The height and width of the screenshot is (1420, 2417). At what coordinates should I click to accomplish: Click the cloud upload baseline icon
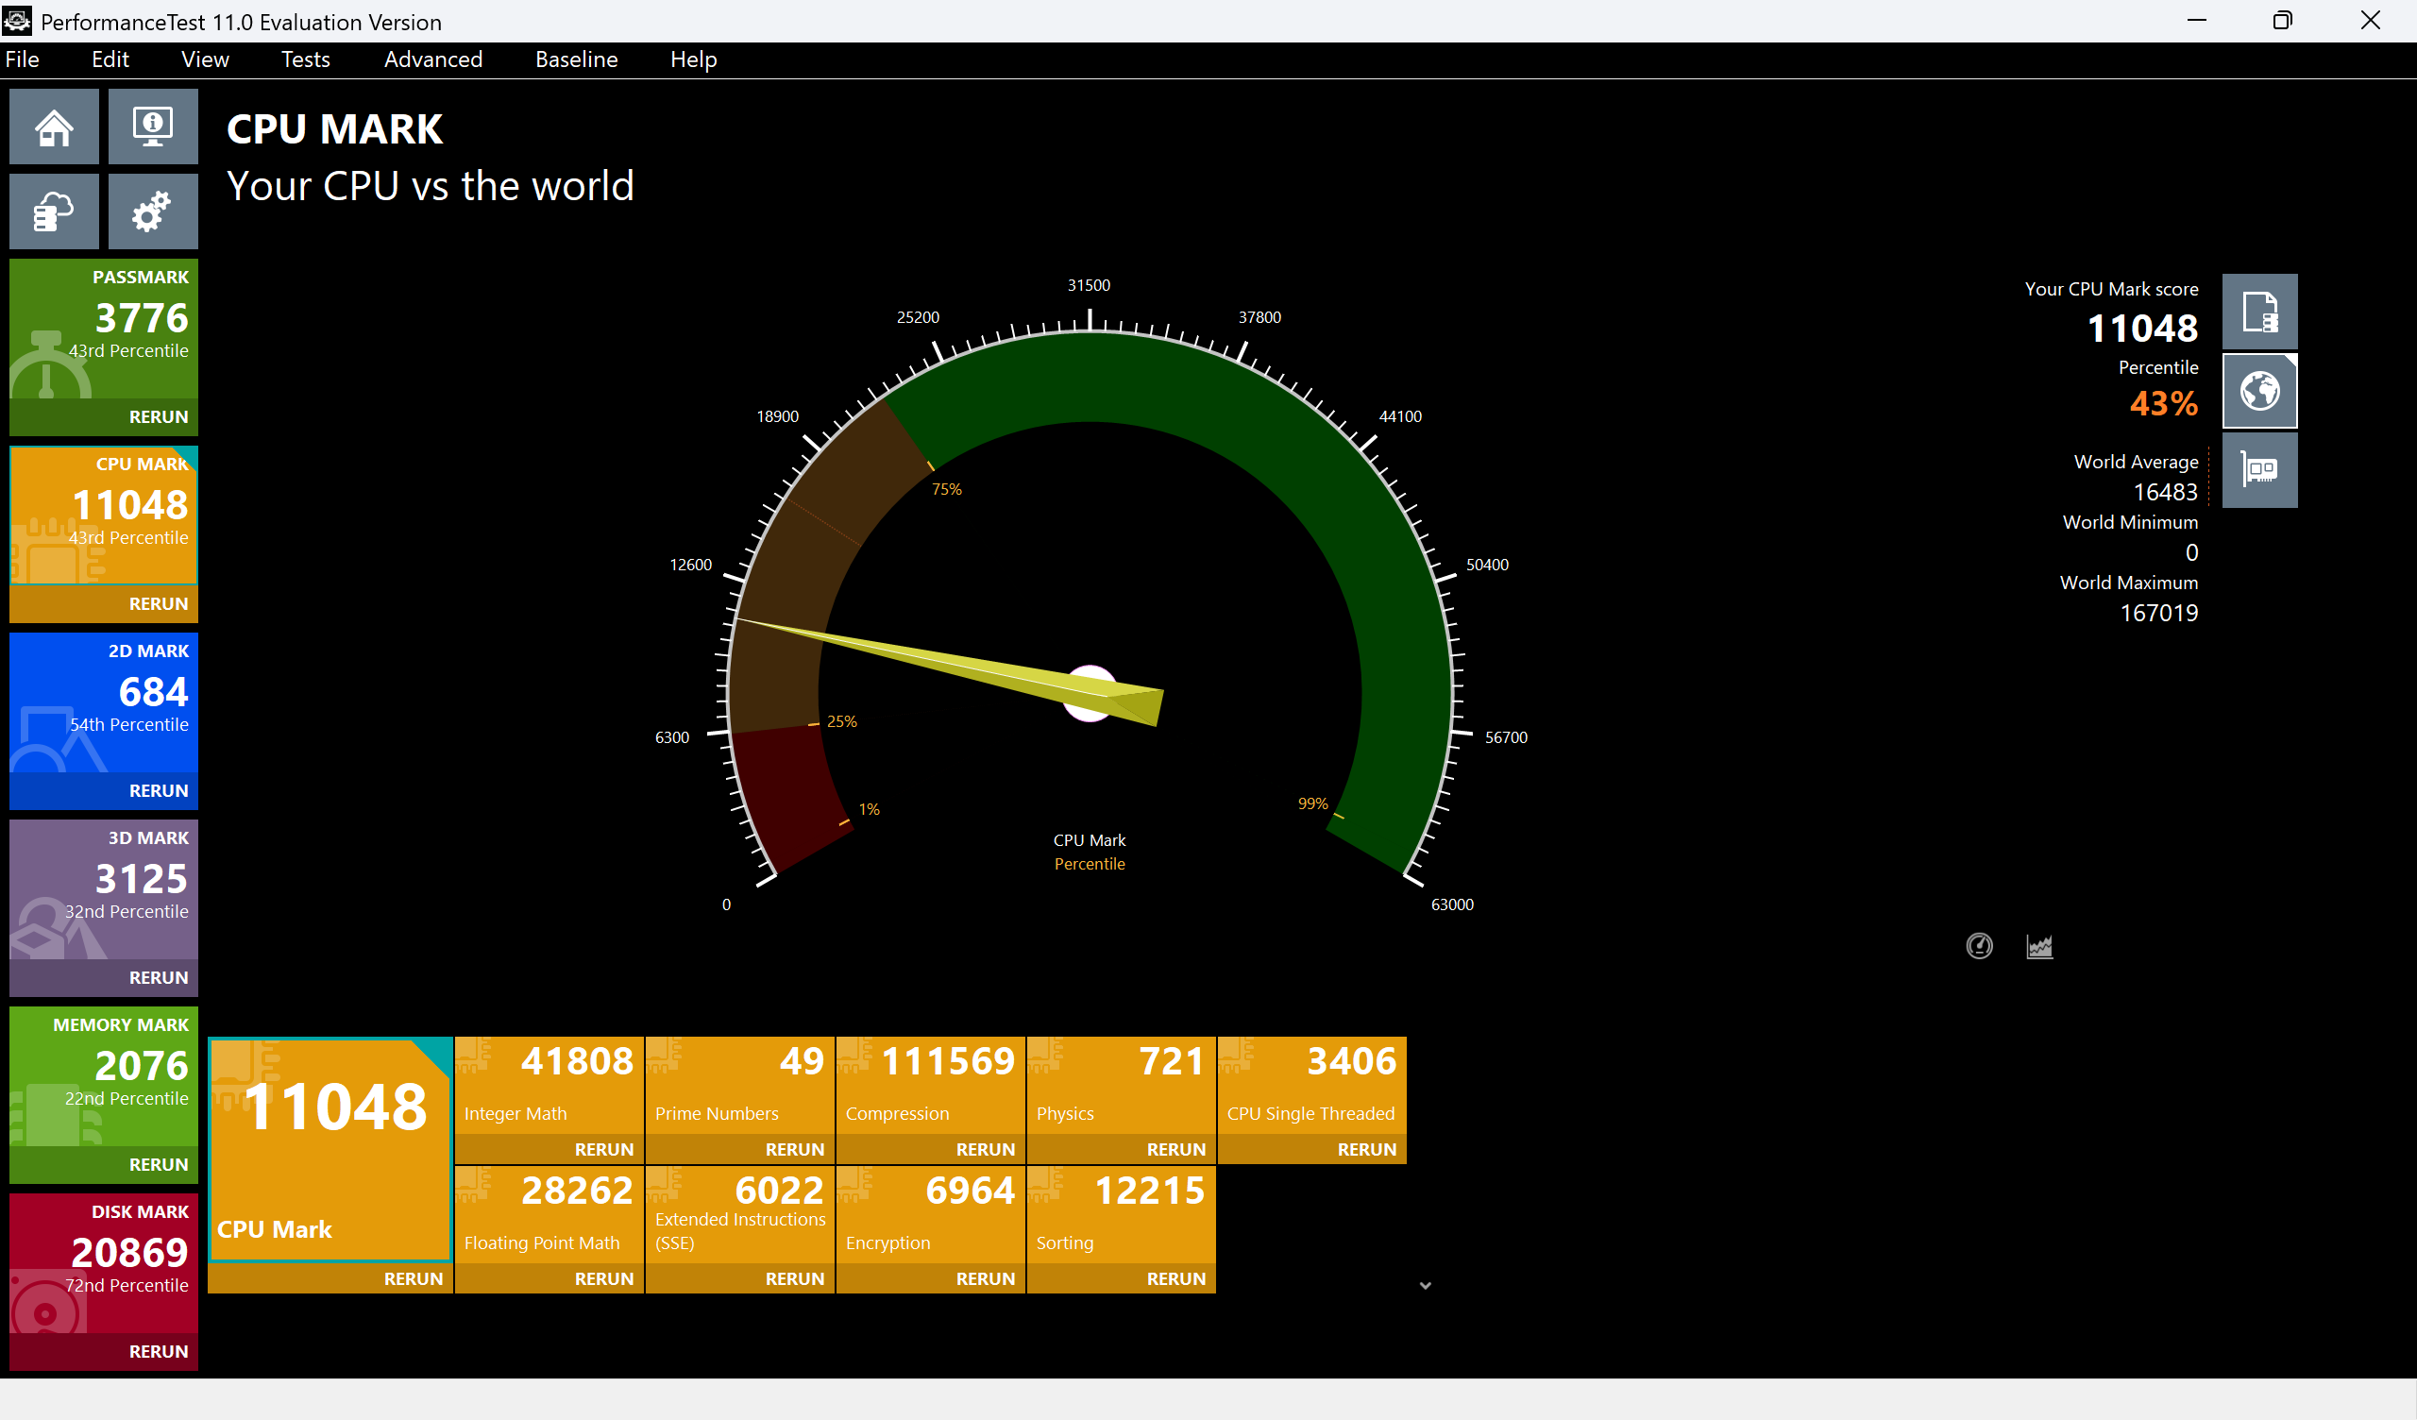(54, 211)
